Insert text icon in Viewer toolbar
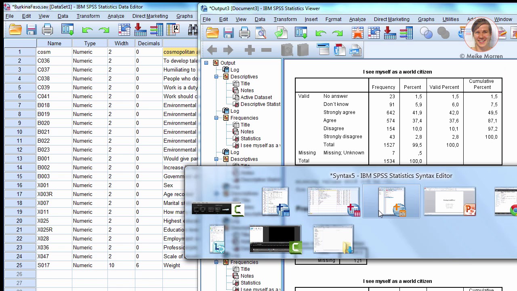Viewport: 517px width, 291px height. [355, 50]
